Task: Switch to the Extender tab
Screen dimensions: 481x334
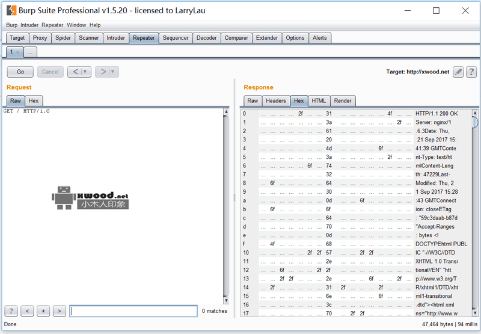Action: point(267,38)
